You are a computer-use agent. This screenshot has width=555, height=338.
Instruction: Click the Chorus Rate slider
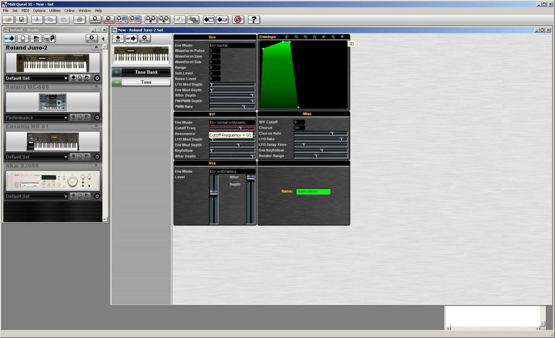point(321,134)
